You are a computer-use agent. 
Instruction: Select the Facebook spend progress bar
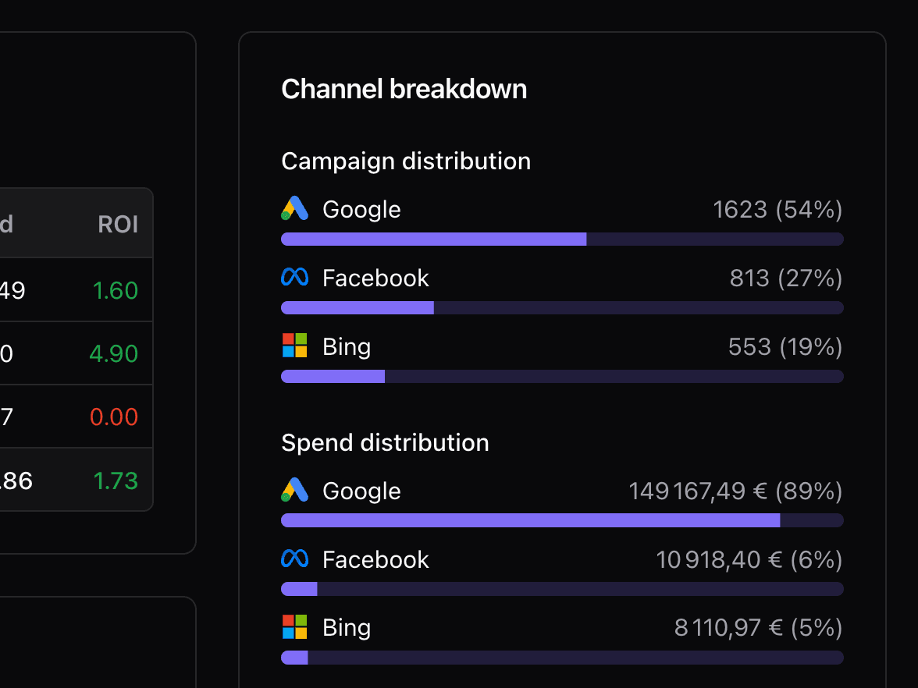pos(562,589)
